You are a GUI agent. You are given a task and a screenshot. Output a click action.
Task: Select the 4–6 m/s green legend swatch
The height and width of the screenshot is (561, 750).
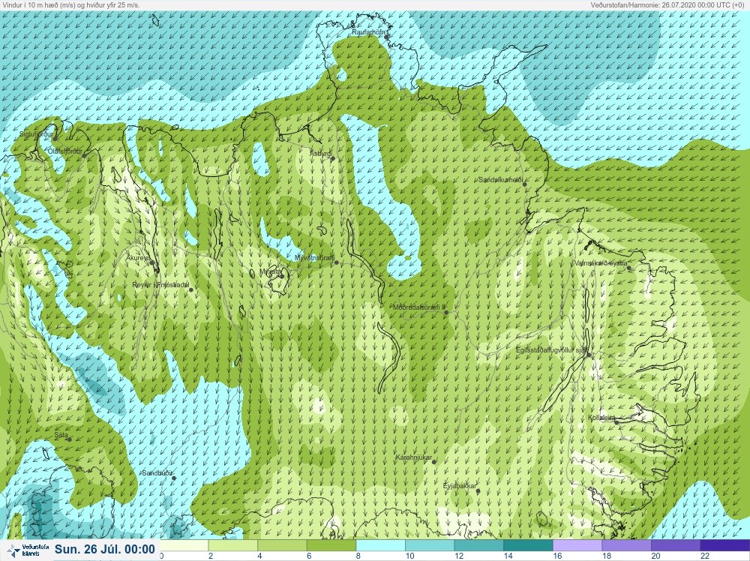[x=282, y=546]
